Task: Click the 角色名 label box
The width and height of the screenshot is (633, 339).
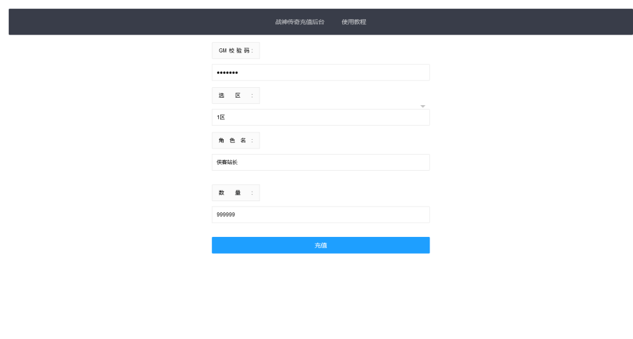Action: click(236, 141)
